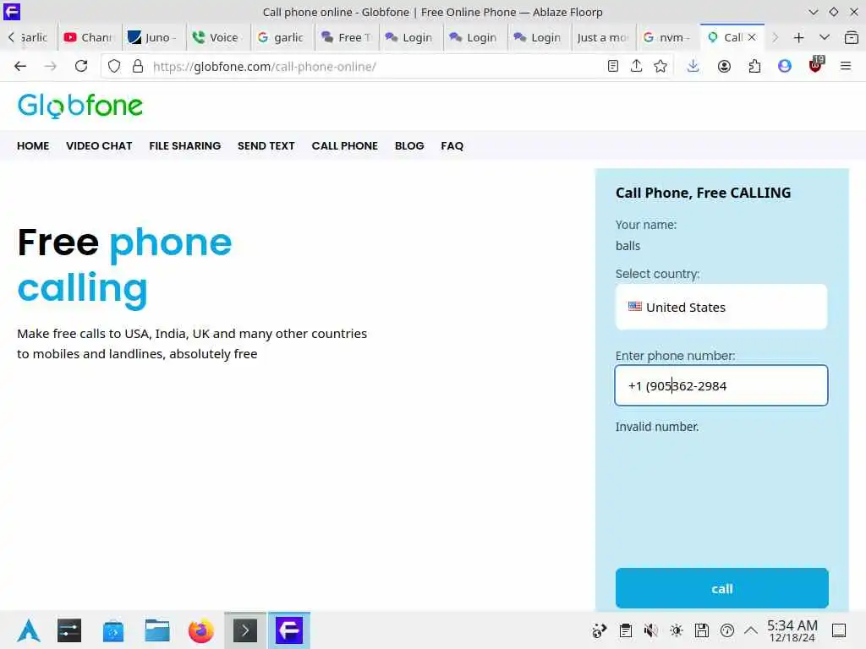The width and height of the screenshot is (866, 649).
Task: Open the FAQ link
Action: [452, 145]
